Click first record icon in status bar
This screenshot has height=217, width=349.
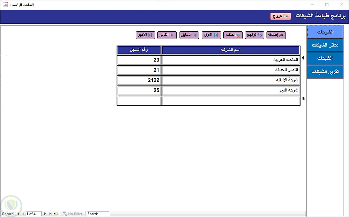point(18,214)
